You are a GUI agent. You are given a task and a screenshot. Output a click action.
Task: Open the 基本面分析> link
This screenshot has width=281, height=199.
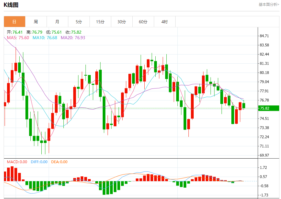269,5
